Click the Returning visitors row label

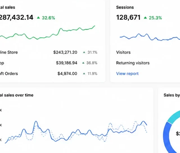pyautogui.click(x=133, y=63)
